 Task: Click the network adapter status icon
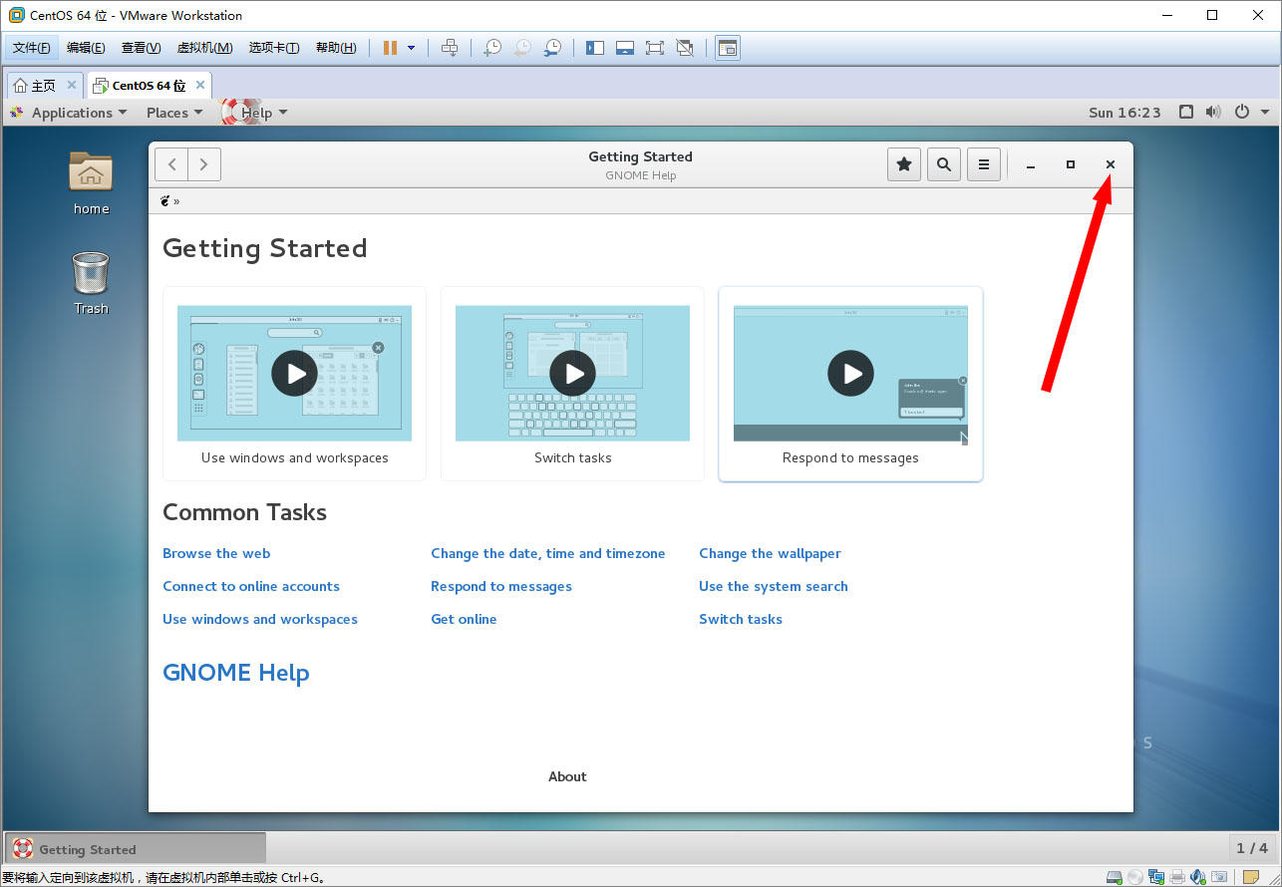[1155, 877]
